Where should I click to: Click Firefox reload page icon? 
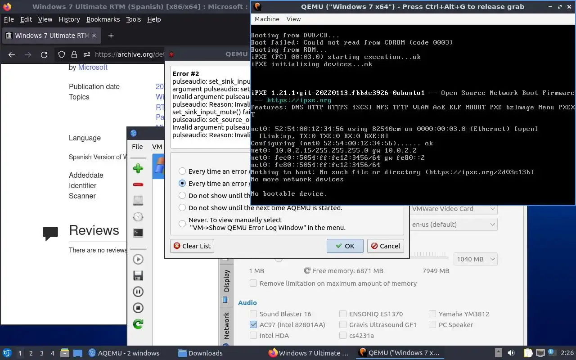click(x=44, y=54)
